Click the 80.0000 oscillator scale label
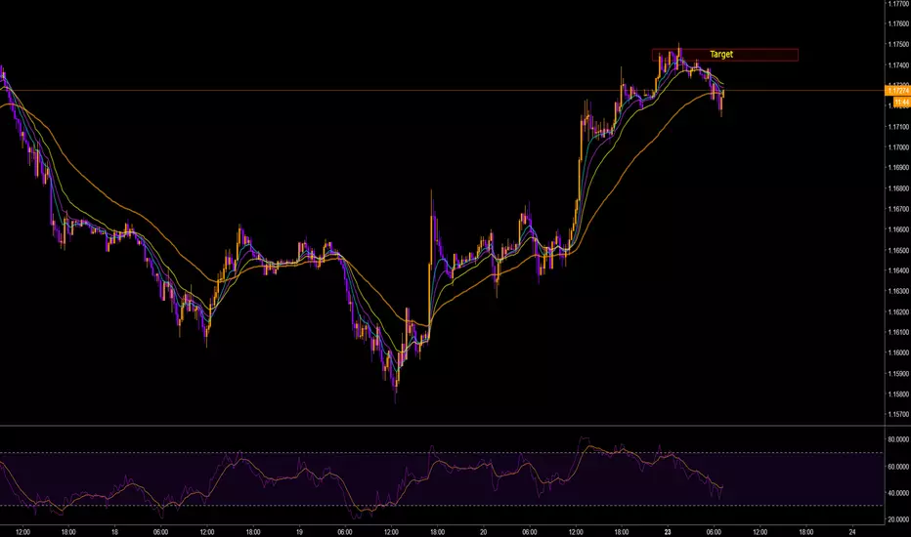The width and height of the screenshot is (911, 537). click(x=898, y=440)
